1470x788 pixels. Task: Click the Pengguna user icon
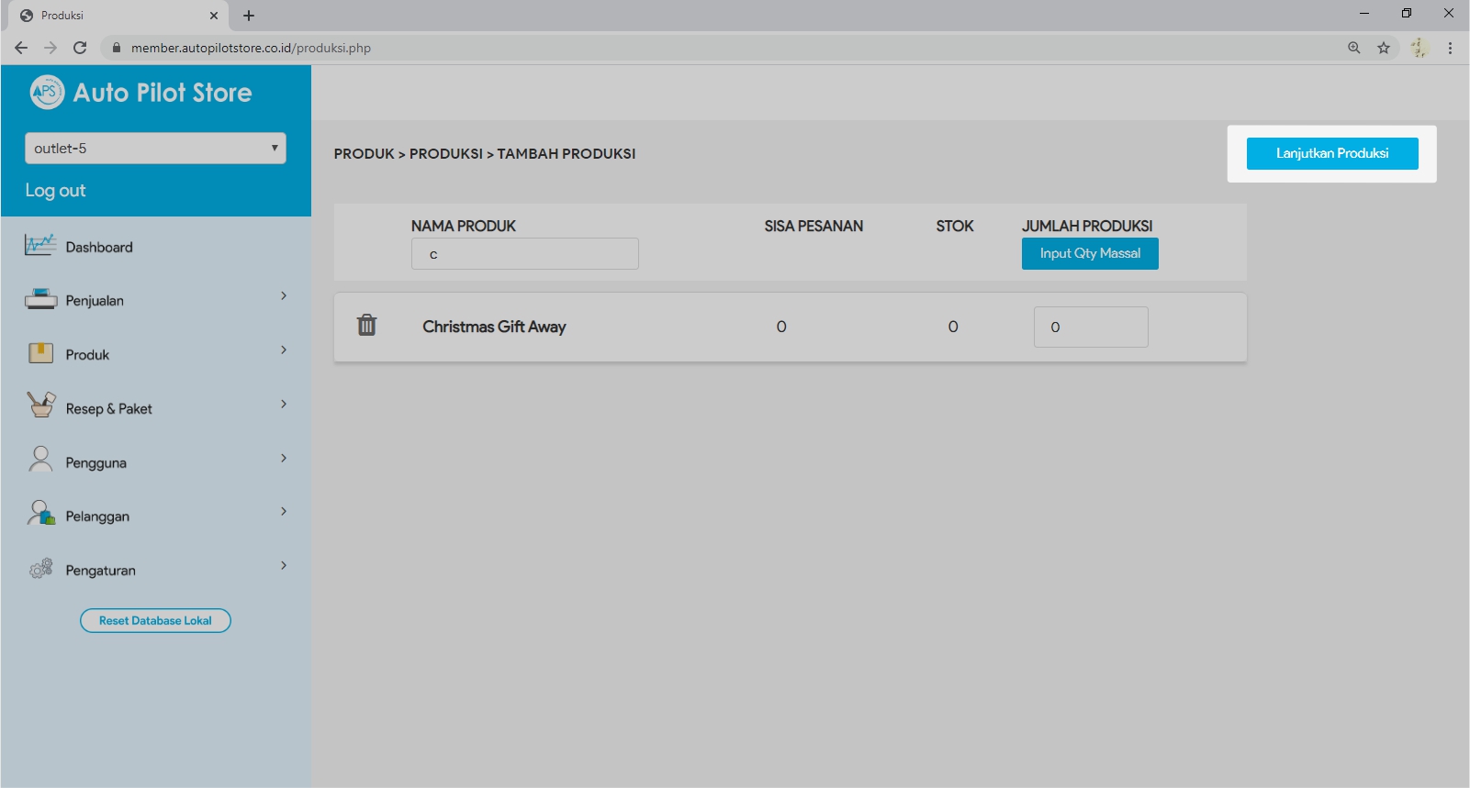pos(40,460)
